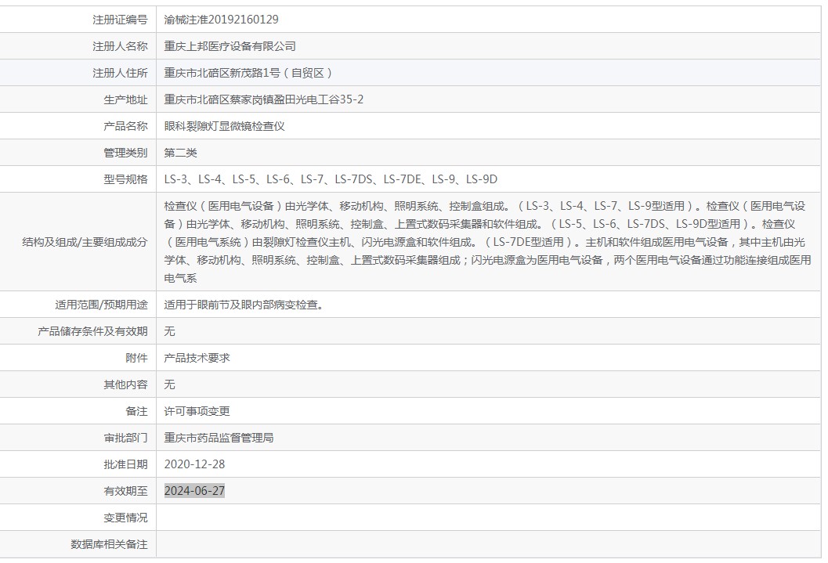Select model list starting with LS-3、LS-4
828x563 pixels.
coord(331,179)
